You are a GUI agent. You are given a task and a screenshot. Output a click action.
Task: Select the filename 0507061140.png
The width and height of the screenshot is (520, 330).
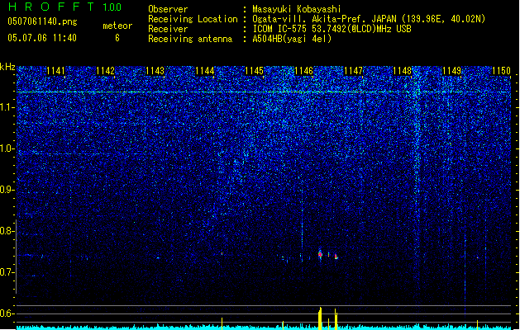42,21
